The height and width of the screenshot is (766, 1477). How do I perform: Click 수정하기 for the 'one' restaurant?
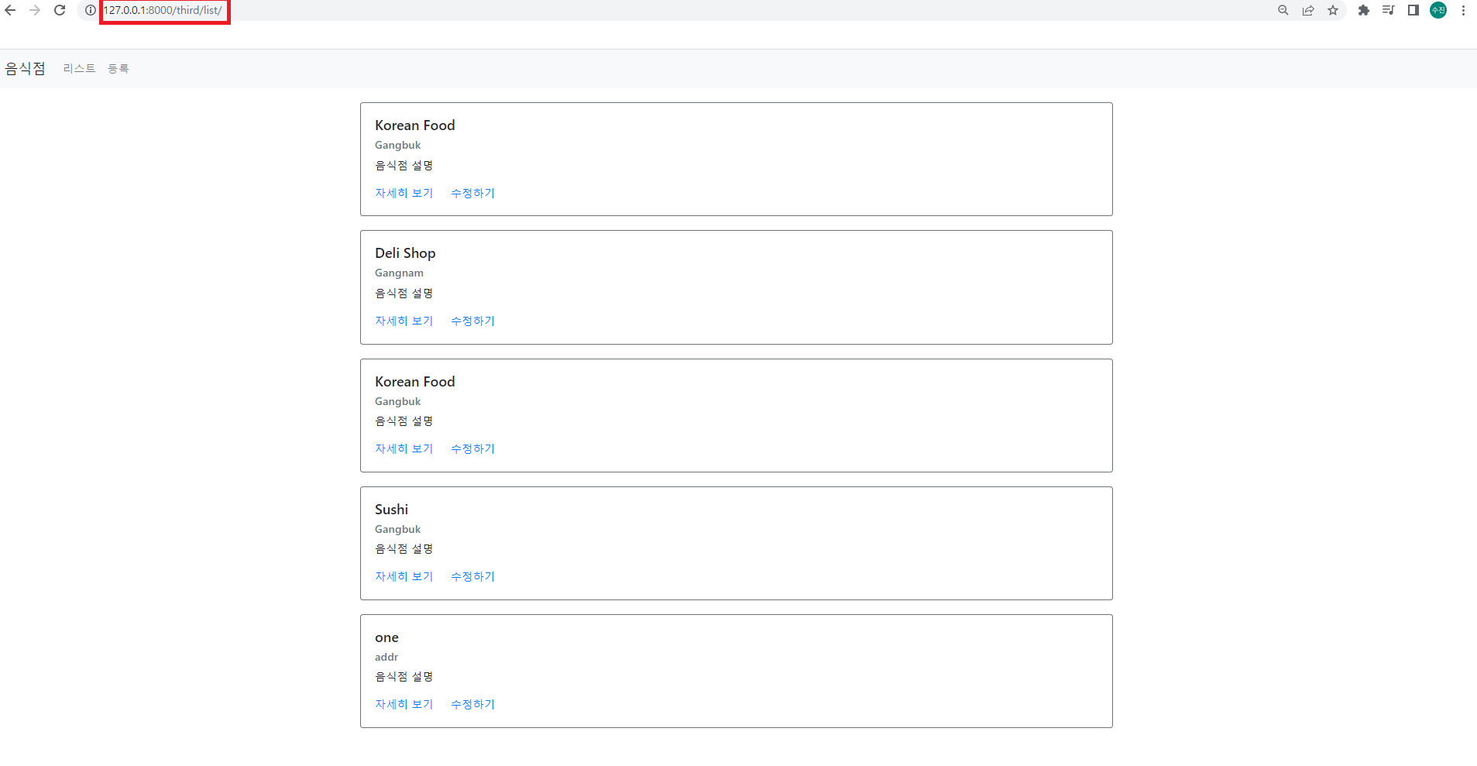click(472, 704)
